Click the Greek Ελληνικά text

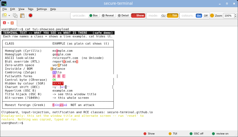pyautogui.click(x=60, y=105)
